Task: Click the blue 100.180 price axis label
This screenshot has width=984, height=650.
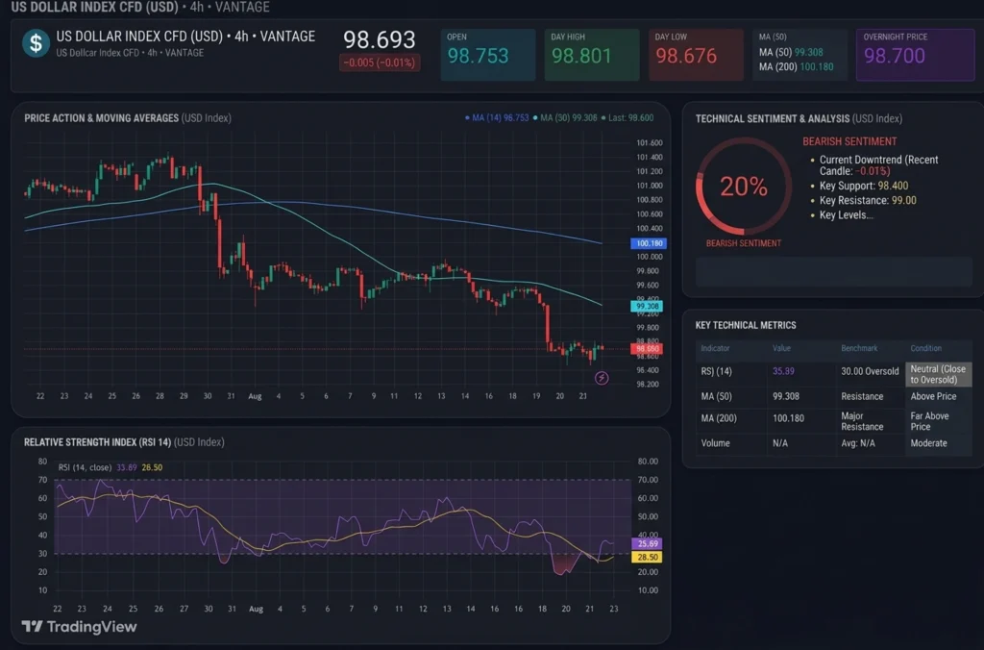Action: [x=649, y=243]
